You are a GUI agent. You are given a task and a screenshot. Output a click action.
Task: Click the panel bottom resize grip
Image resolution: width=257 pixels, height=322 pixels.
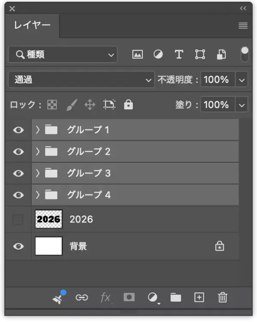(128, 312)
